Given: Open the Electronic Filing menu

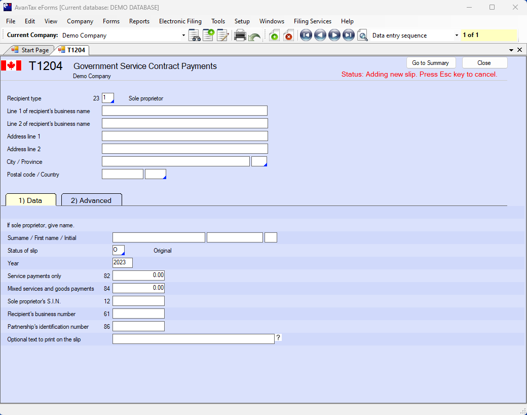Looking at the screenshot, I should pos(180,21).
